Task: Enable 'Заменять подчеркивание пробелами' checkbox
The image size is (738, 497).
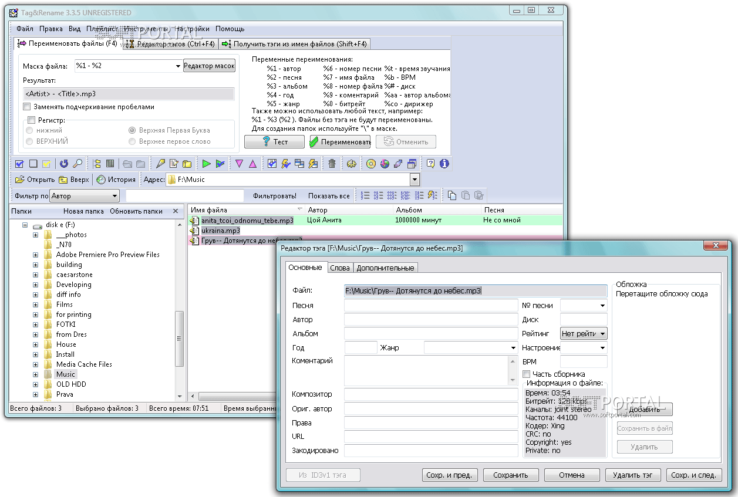Action: [x=27, y=107]
